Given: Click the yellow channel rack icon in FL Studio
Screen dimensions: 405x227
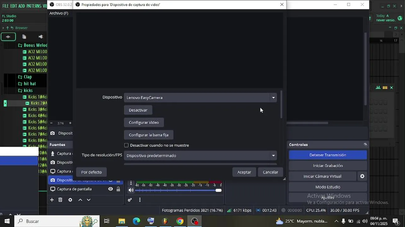Looking at the screenshot, I should tap(385, 88).
